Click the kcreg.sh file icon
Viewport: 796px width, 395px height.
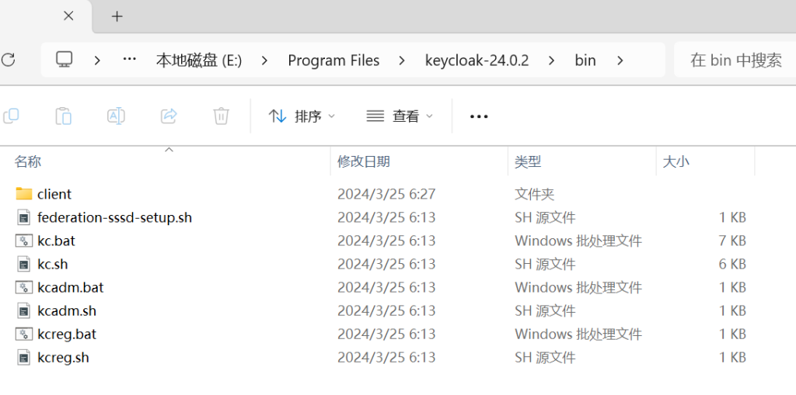(24, 358)
